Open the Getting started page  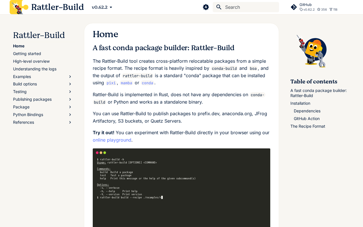(x=27, y=54)
